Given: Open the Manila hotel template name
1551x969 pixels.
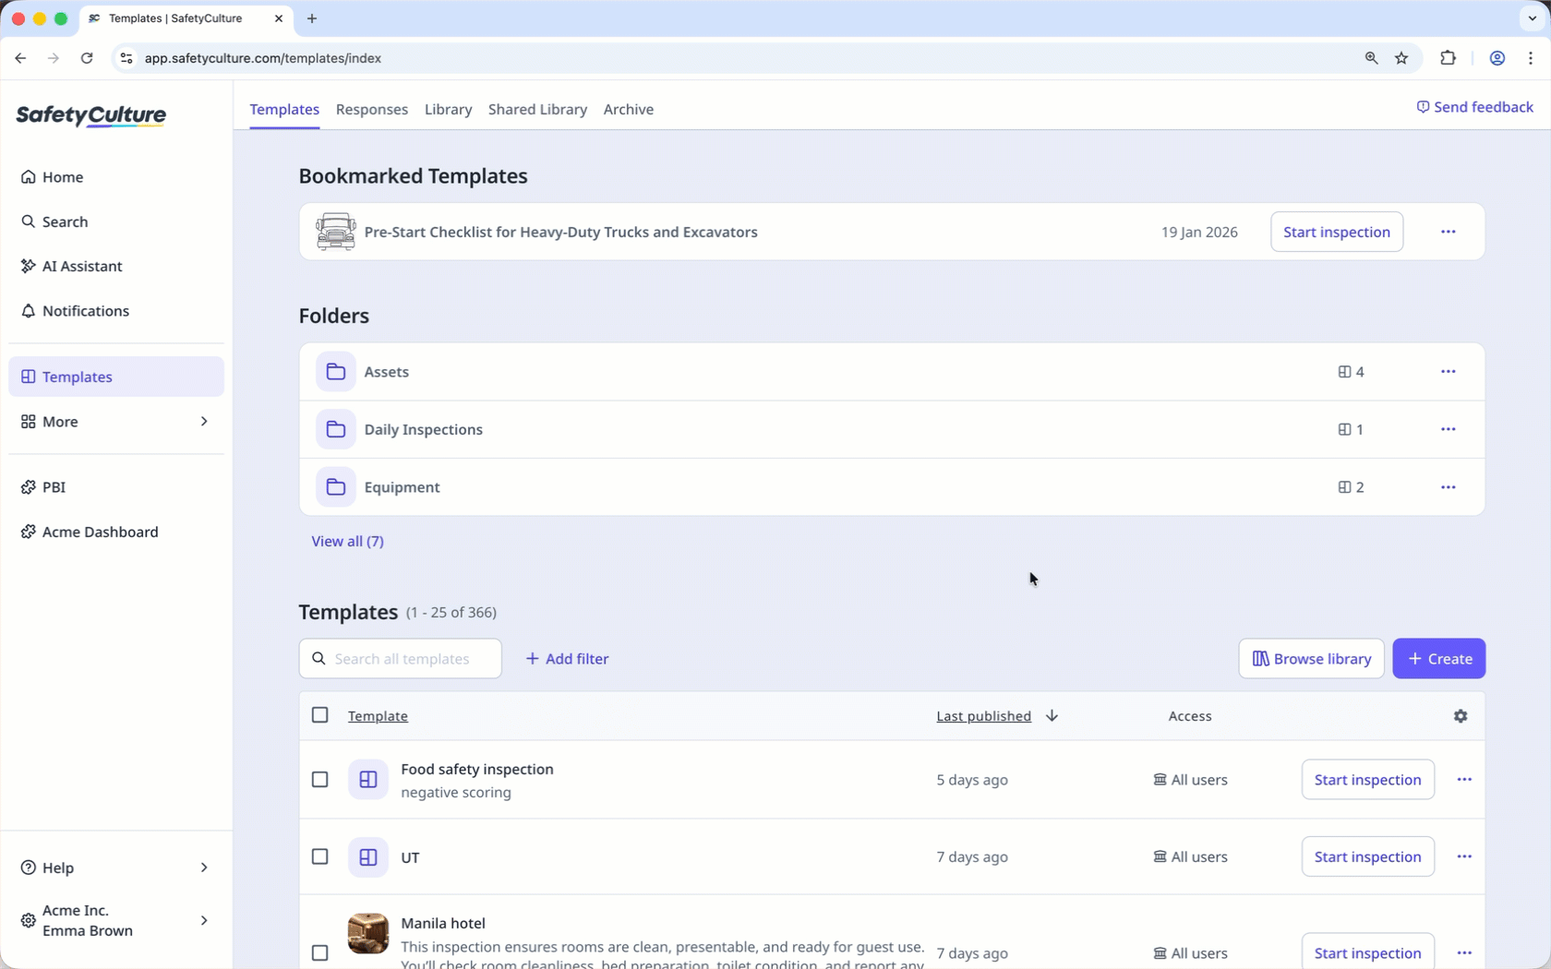Looking at the screenshot, I should click(x=443, y=924).
